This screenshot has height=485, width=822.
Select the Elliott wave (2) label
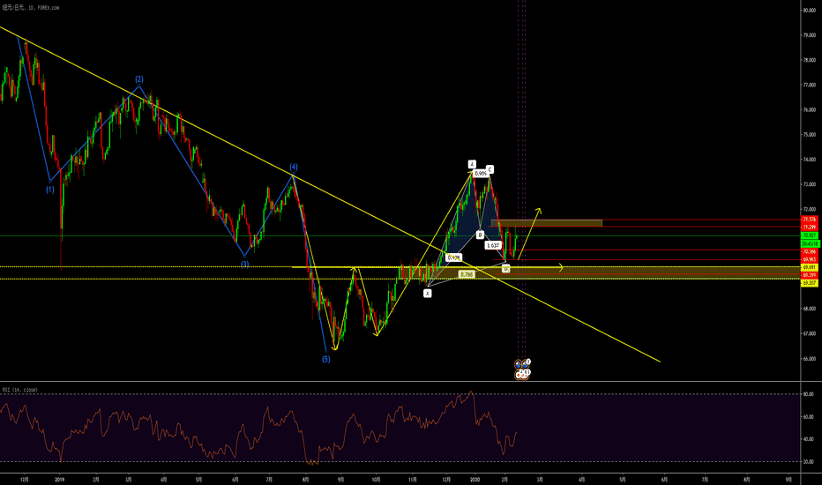[139, 79]
